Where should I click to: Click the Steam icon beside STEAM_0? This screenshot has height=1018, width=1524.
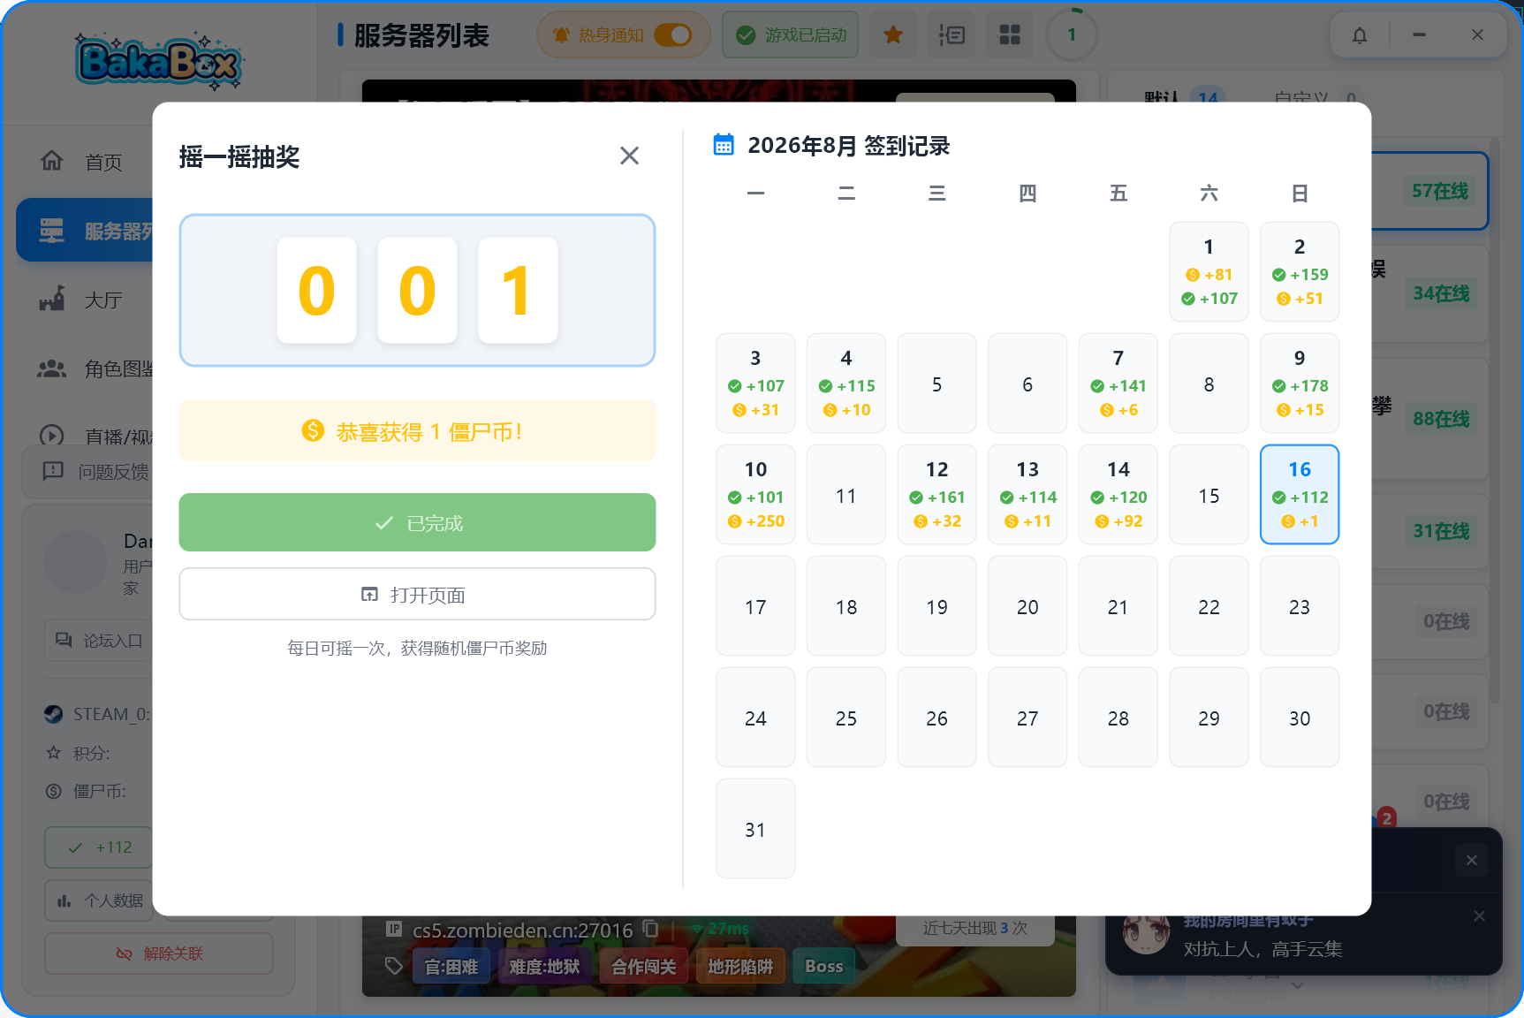pos(54,714)
